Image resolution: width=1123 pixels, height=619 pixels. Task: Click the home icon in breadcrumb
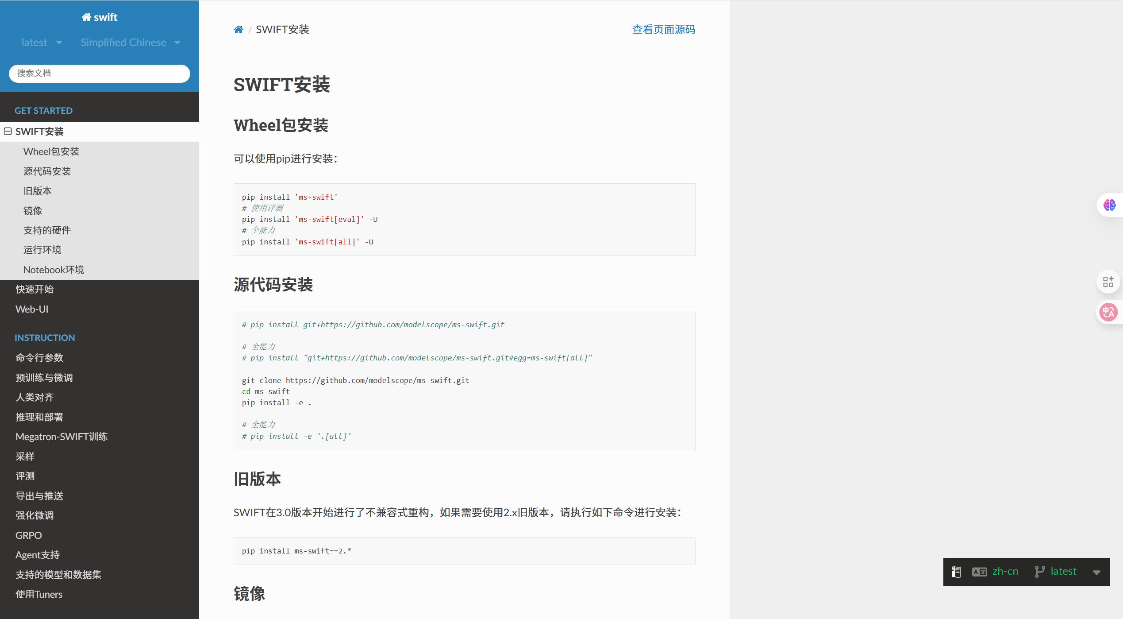pos(238,30)
